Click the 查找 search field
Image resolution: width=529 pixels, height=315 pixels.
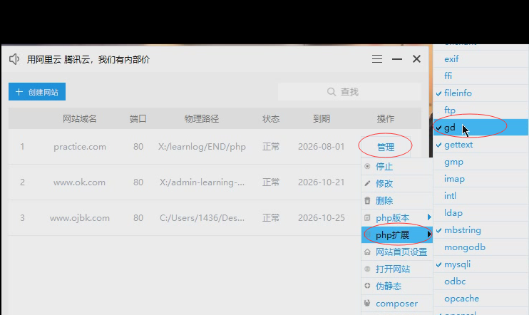tap(349, 92)
